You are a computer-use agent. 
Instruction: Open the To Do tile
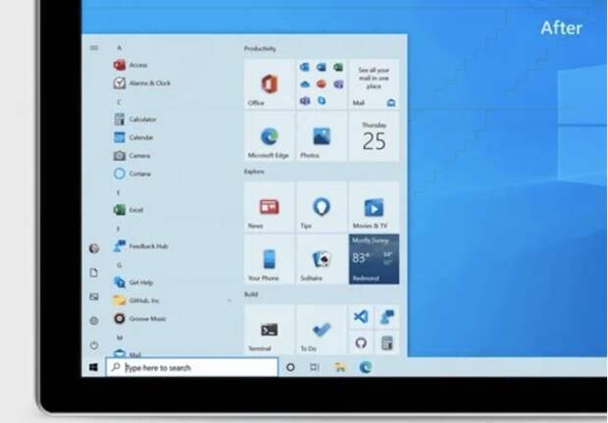click(322, 329)
